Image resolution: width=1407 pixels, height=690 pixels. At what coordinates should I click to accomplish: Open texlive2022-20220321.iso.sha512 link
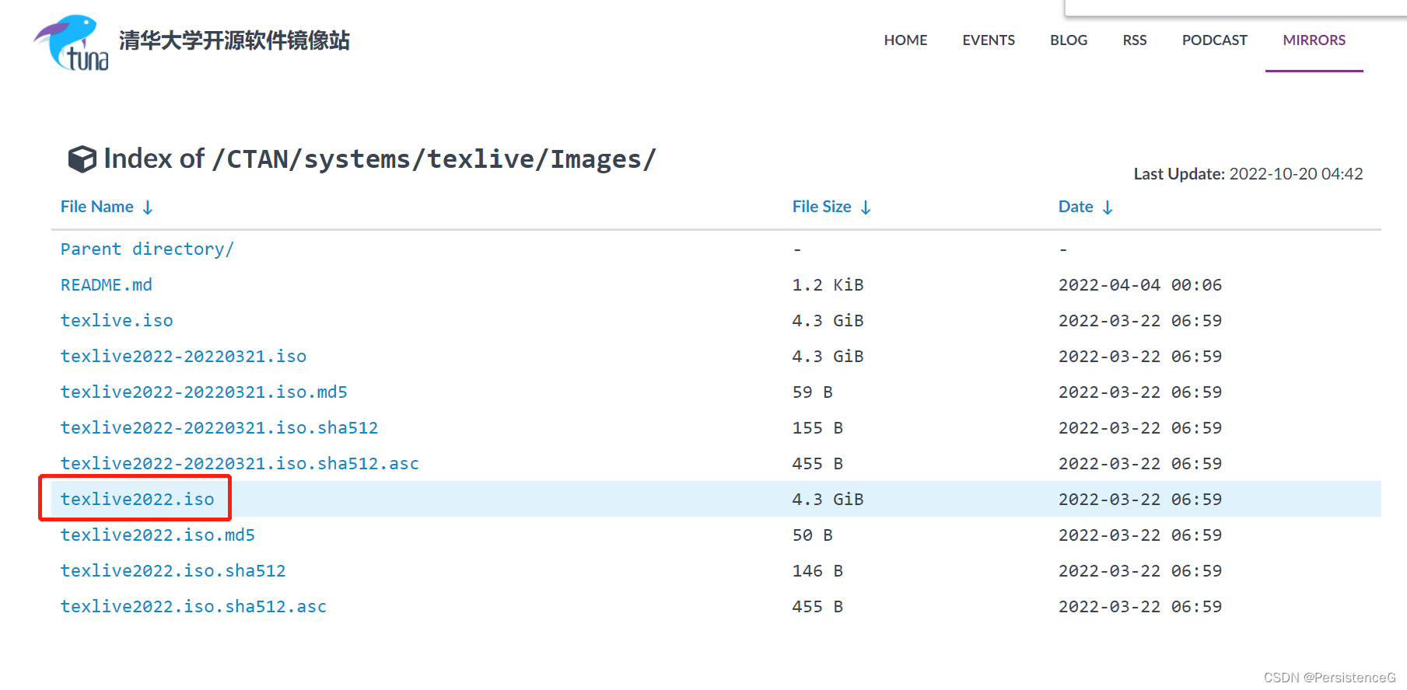click(219, 428)
